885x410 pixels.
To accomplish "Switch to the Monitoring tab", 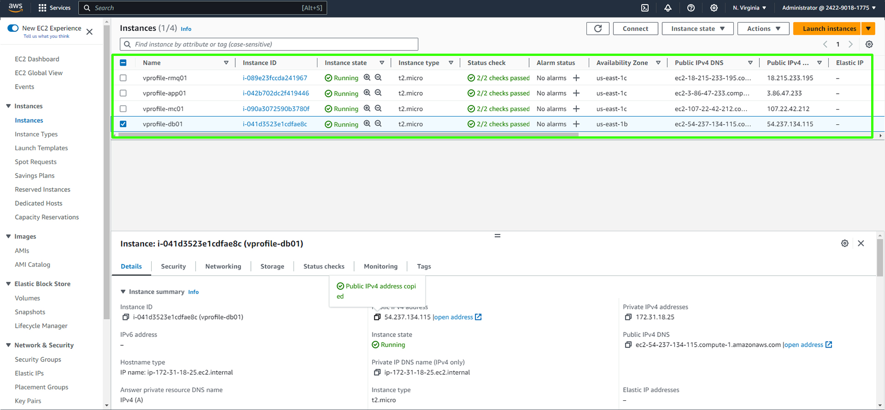I will (380, 266).
